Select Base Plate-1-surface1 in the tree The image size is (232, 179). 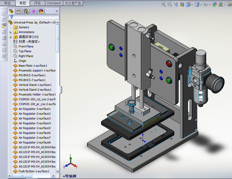point(33,66)
